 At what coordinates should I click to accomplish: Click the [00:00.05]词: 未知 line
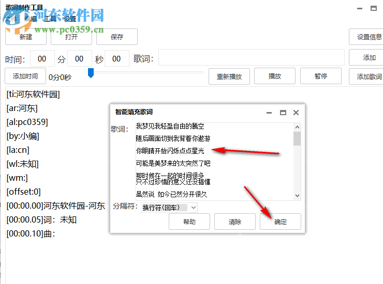tap(41, 219)
